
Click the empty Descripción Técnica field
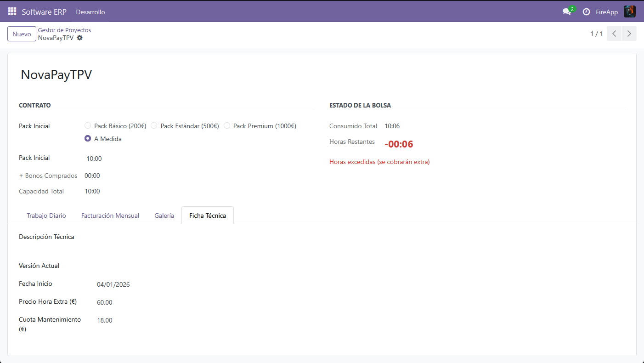click(x=361, y=237)
